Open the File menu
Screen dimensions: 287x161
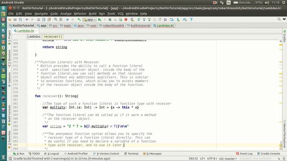click(x=11, y=14)
